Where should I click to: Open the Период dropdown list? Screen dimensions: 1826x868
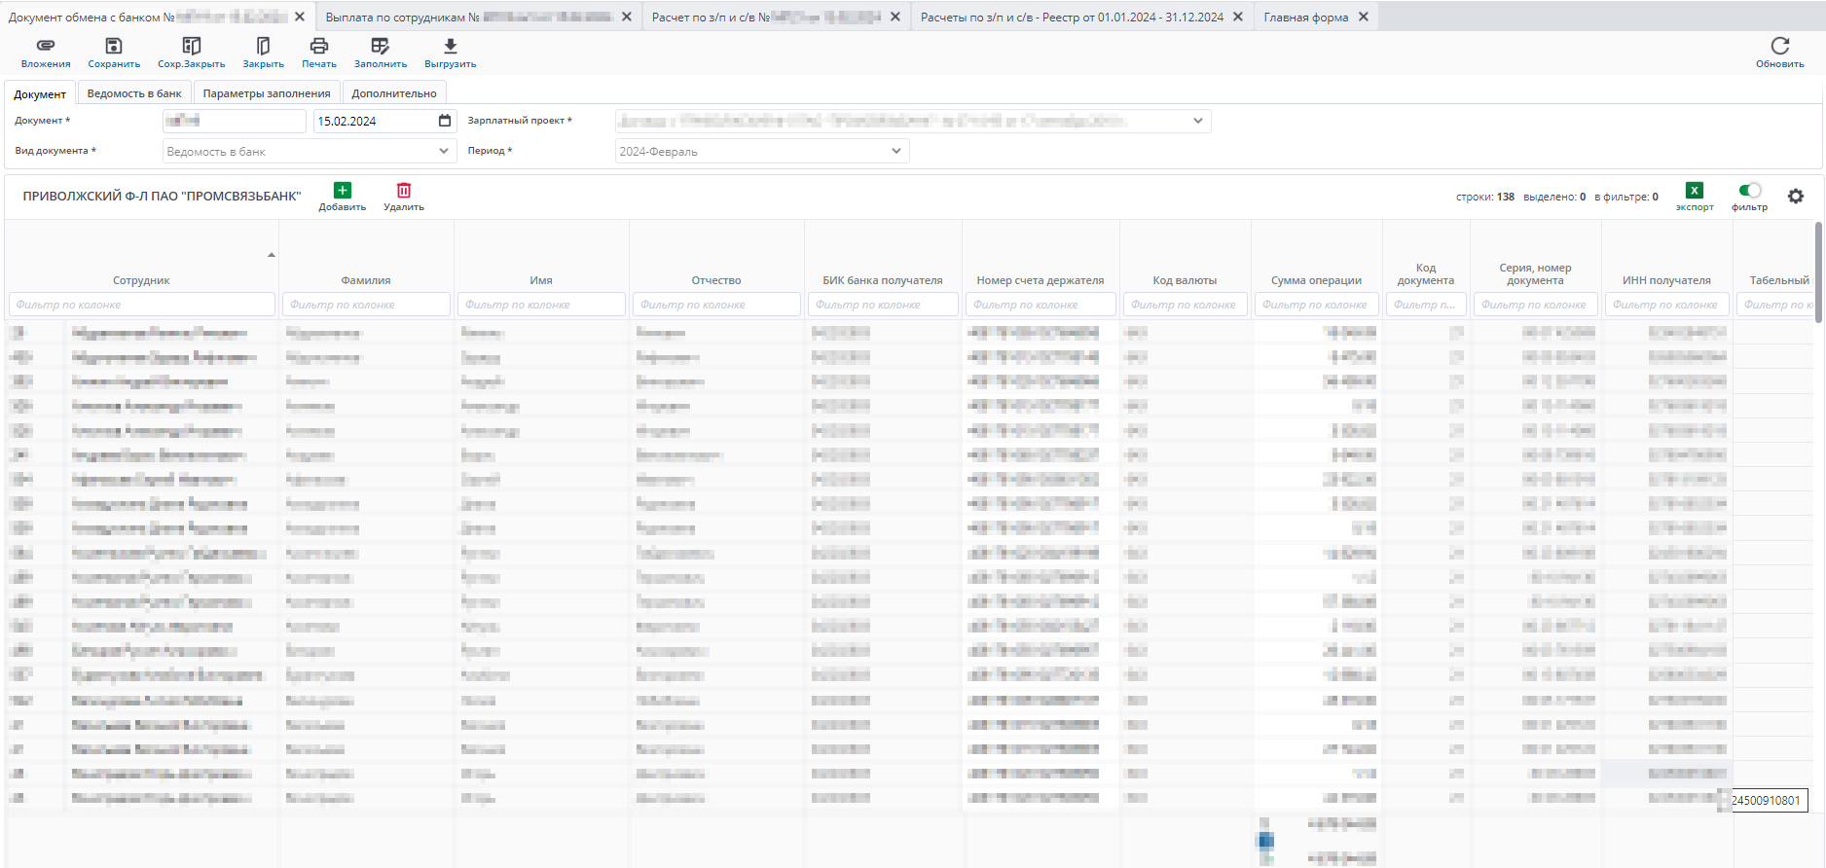[896, 151]
